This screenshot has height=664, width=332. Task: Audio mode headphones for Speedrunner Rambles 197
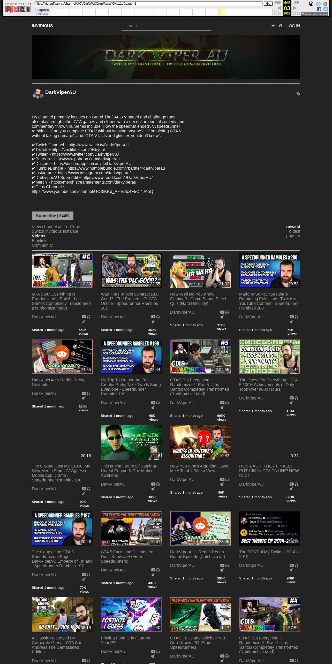(x=89, y=575)
